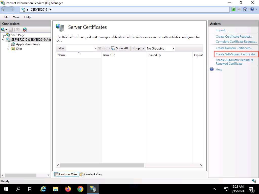Open the blue Help question mark icon
The height and width of the screenshot is (194, 259).
252,9
